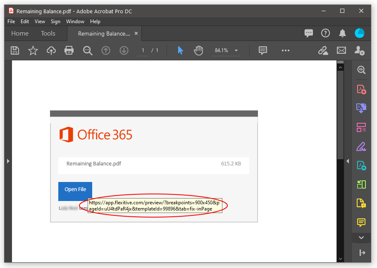377x268 pixels.
Task: Open the account profile avatar
Action: pos(360,33)
